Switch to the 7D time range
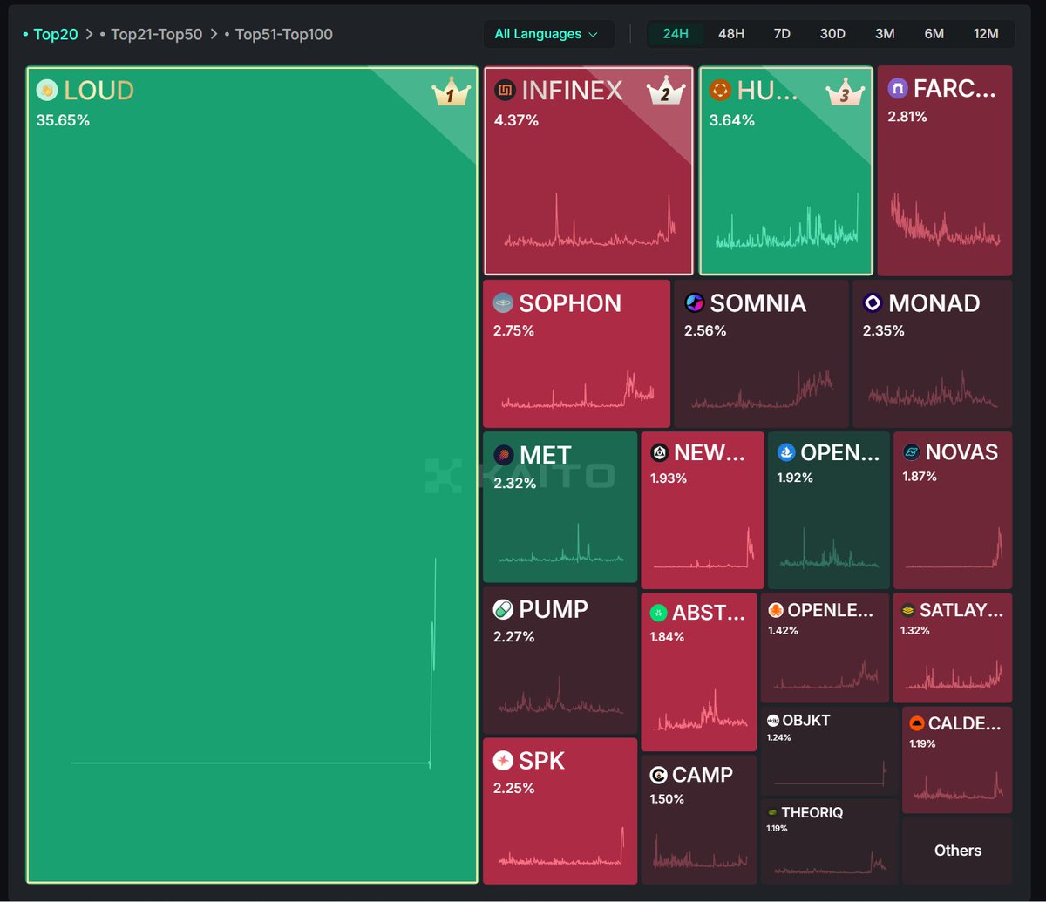Screen dimensions: 1046x902 782,34
